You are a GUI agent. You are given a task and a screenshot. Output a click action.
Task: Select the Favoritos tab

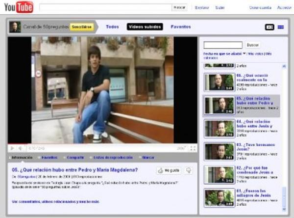(181, 27)
